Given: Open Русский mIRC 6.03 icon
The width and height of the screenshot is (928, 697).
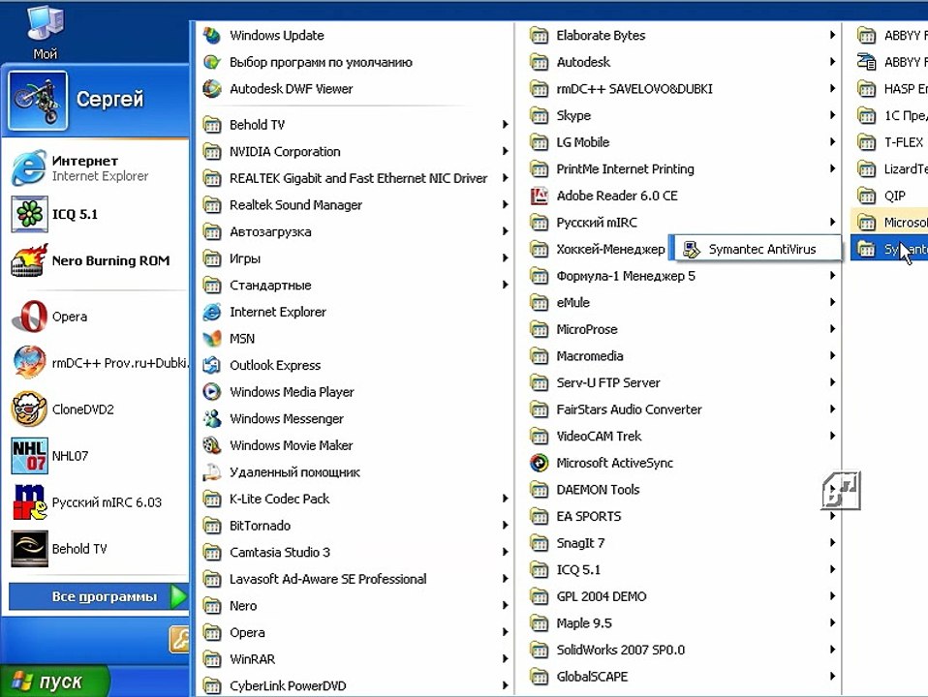Looking at the screenshot, I should click(29, 502).
